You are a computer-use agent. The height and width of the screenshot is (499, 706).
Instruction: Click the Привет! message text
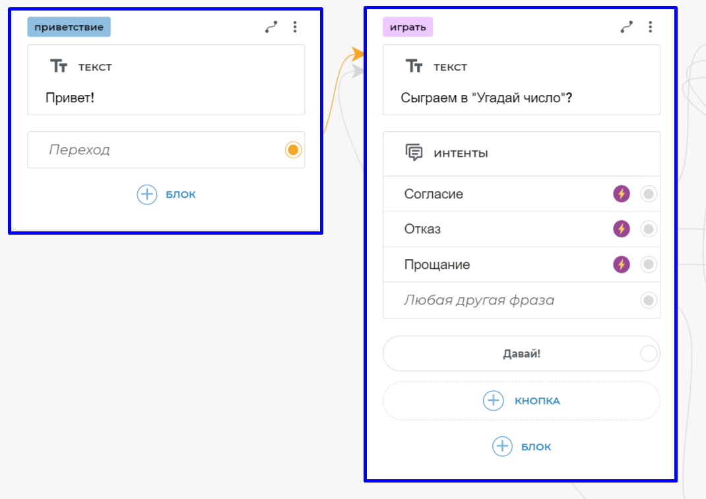(70, 98)
